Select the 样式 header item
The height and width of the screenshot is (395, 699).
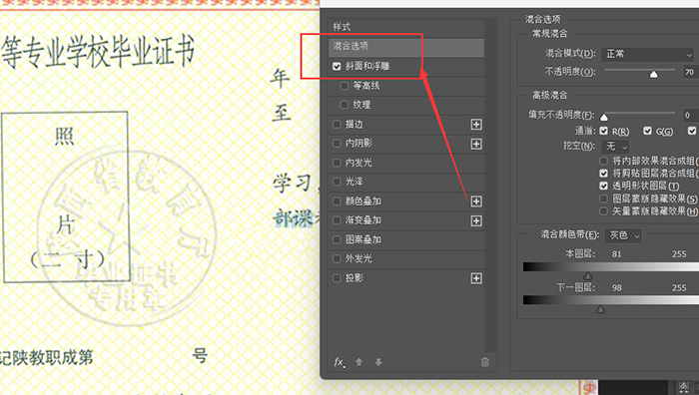coord(406,27)
